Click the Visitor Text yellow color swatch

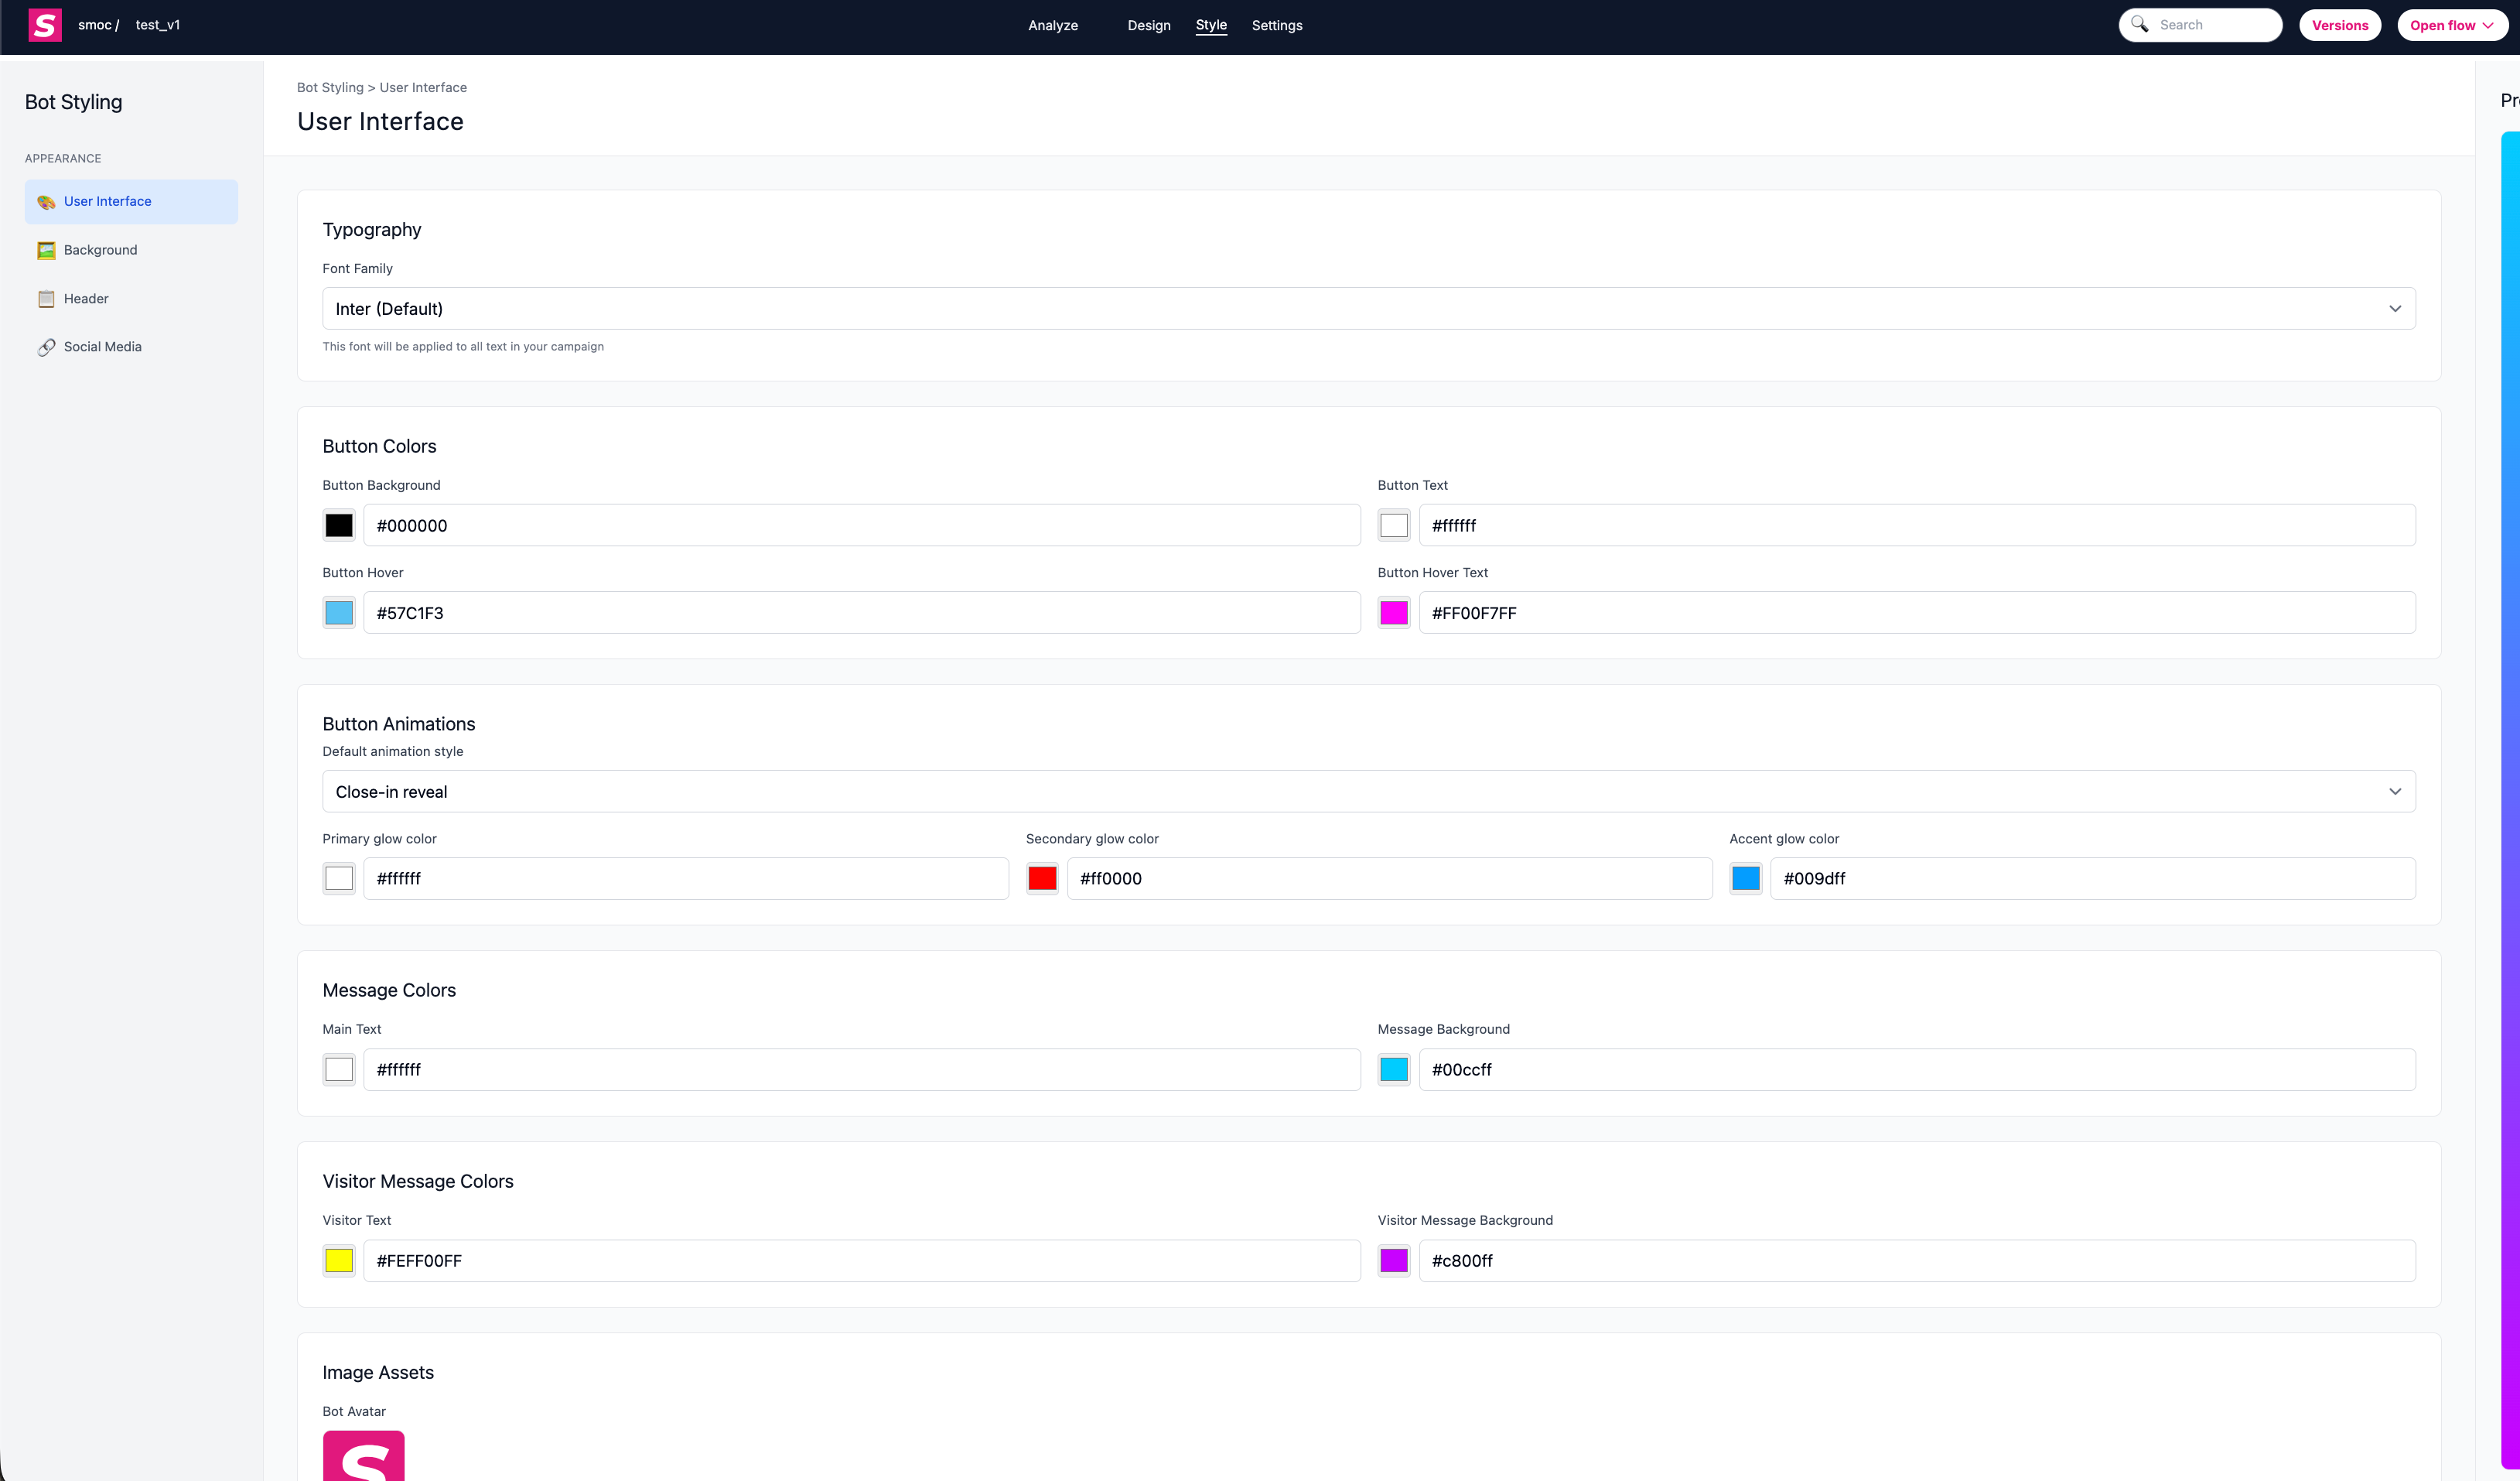pos(339,1260)
